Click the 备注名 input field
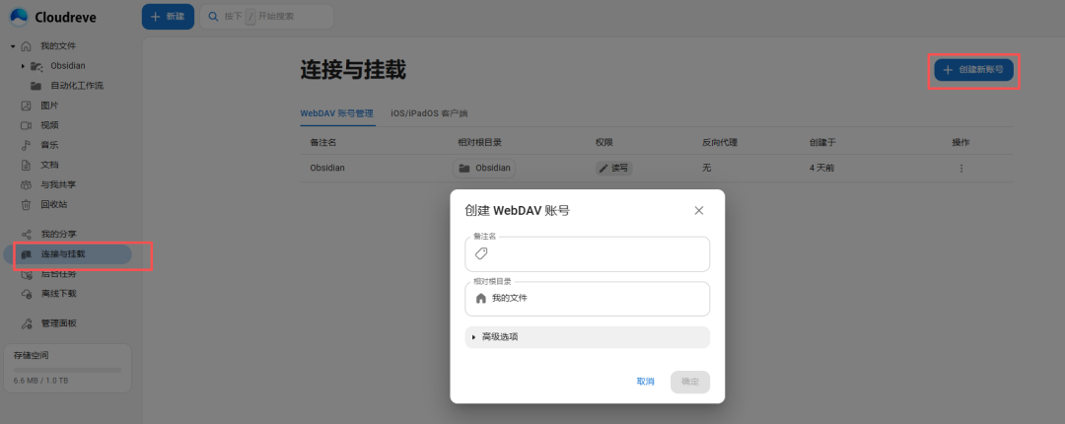1065x424 pixels. [x=588, y=254]
